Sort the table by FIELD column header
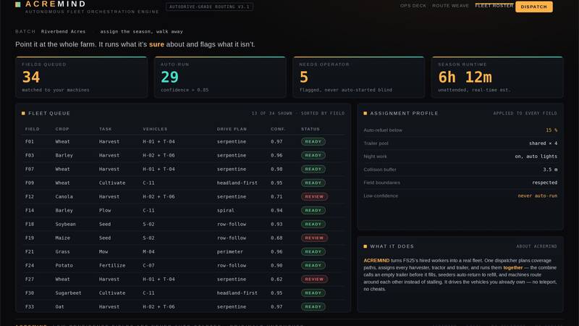The image size is (579, 326). point(32,129)
